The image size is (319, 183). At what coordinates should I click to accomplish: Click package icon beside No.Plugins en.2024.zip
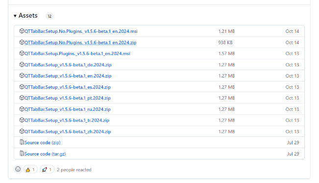[x=22, y=42]
